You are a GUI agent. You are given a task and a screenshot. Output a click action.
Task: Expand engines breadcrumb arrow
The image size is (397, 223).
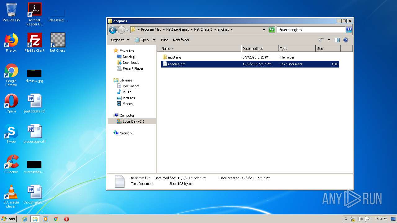(232, 30)
